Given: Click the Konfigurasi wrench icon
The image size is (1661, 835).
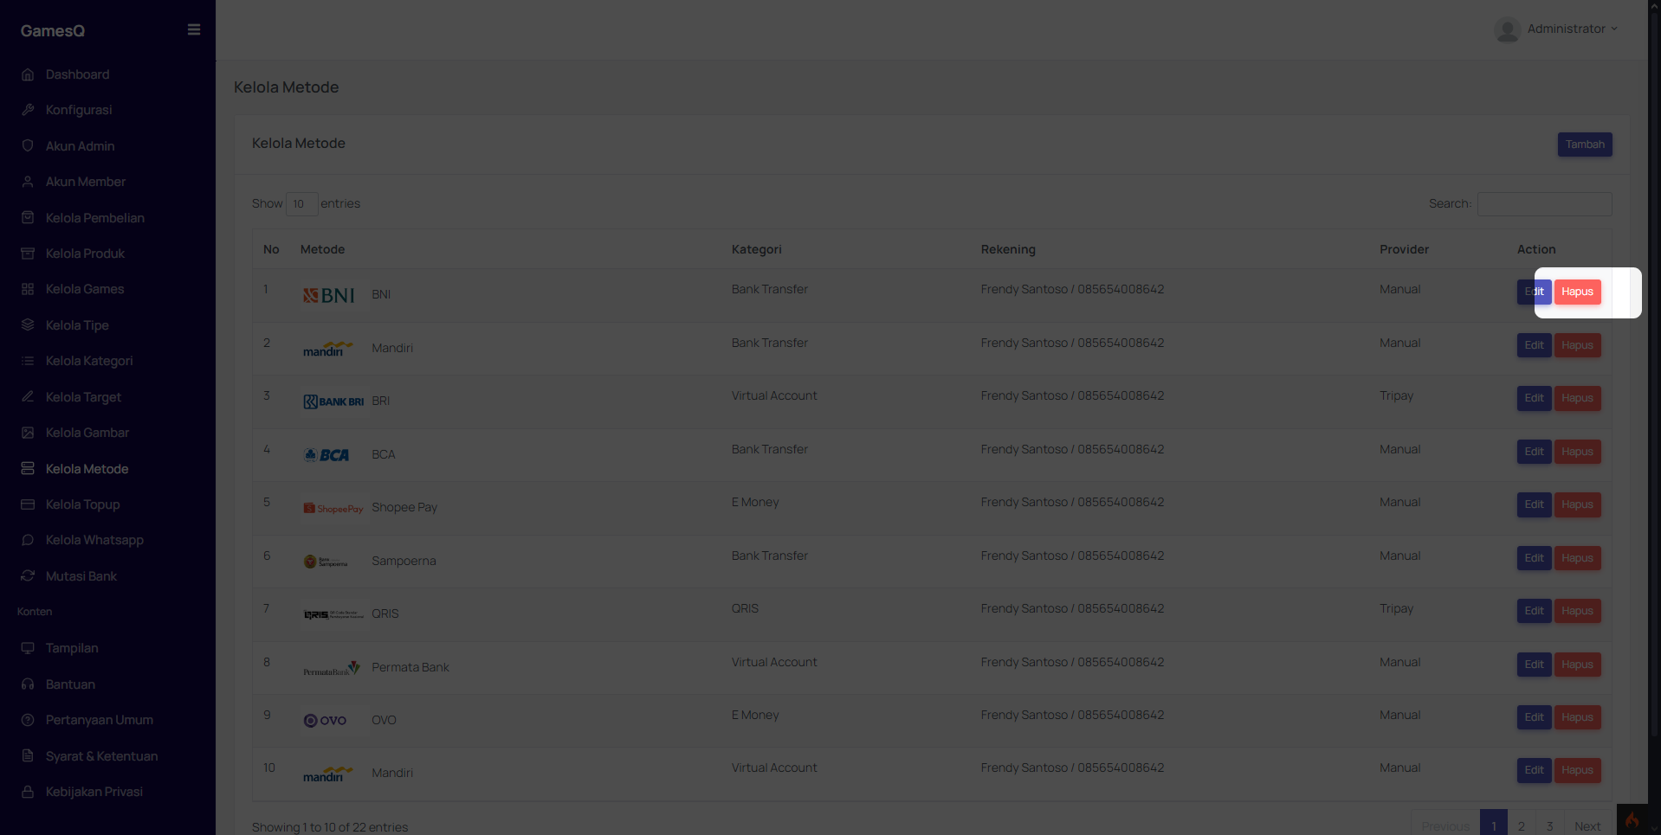Looking at the screenshot, I should 28,110.
